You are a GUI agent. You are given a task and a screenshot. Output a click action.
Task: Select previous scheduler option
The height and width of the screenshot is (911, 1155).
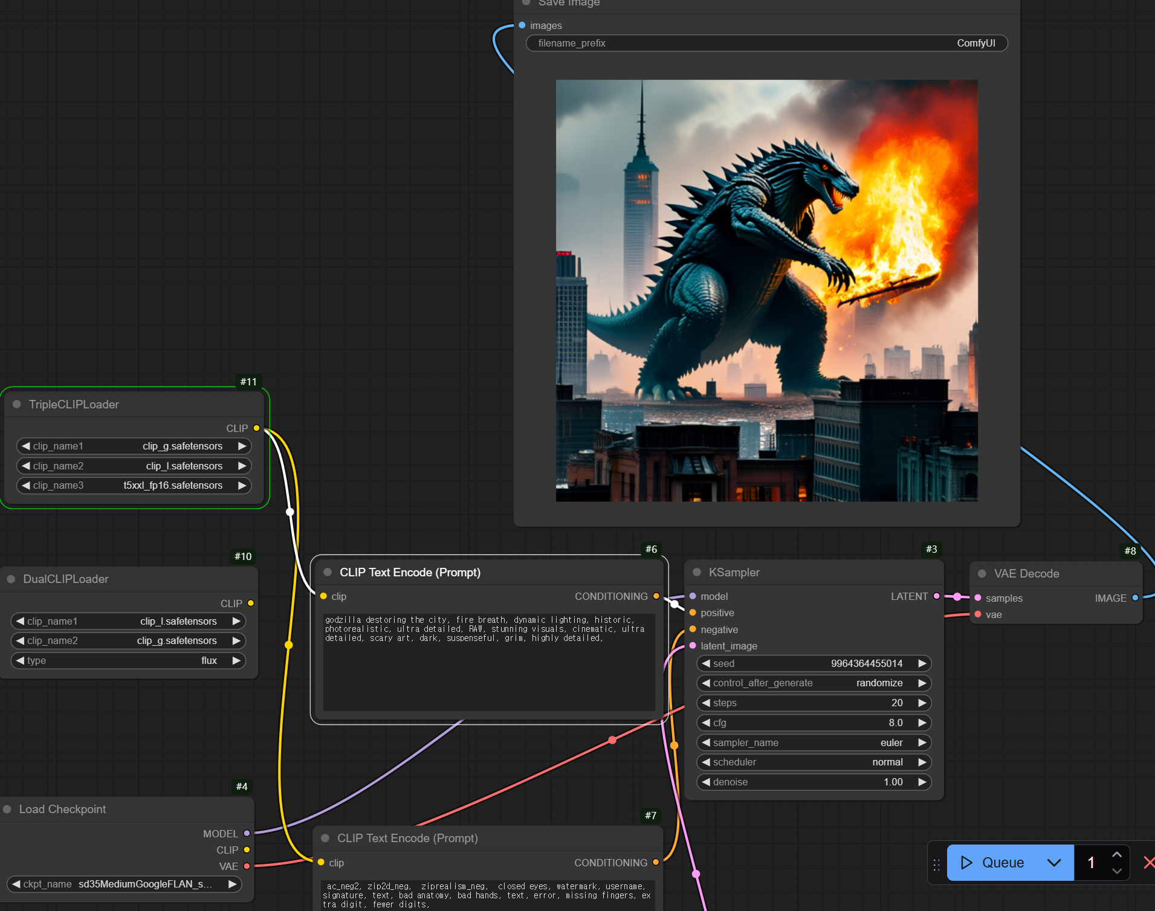click(x=705, y=762)
